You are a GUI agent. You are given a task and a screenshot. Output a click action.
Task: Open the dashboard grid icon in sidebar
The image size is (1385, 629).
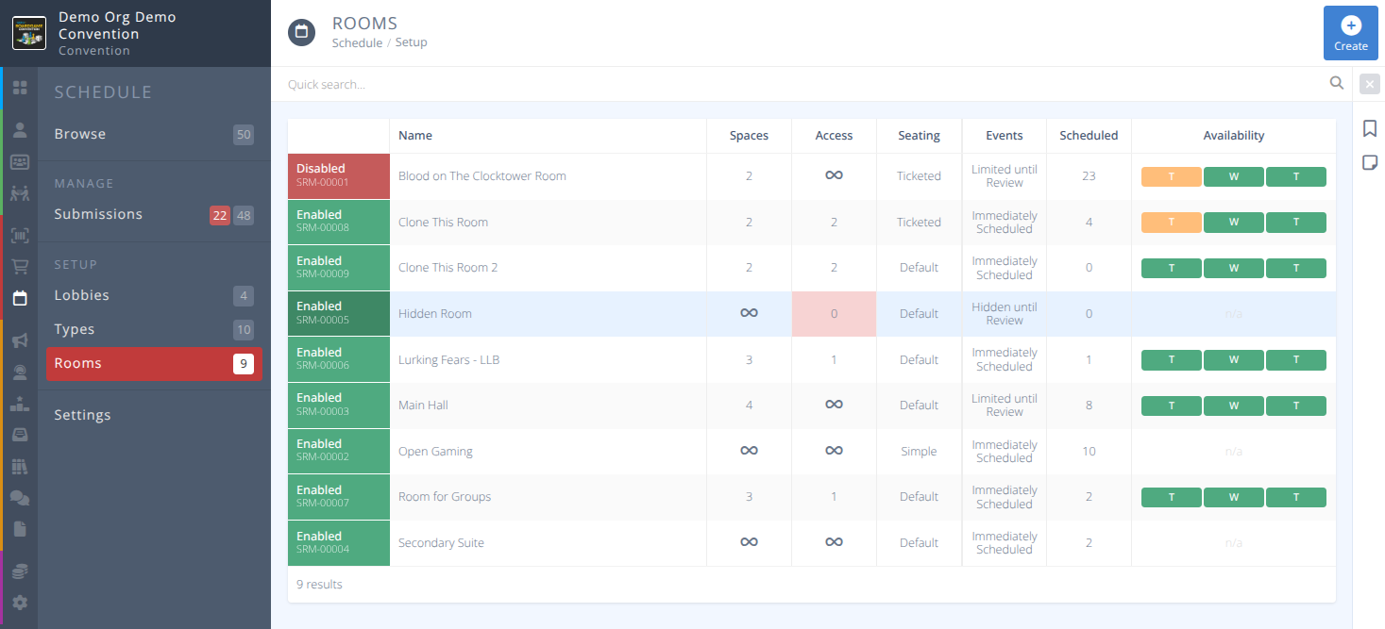click(20, 88)
